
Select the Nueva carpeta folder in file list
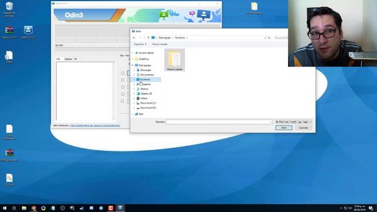click(x=174, y=60)
